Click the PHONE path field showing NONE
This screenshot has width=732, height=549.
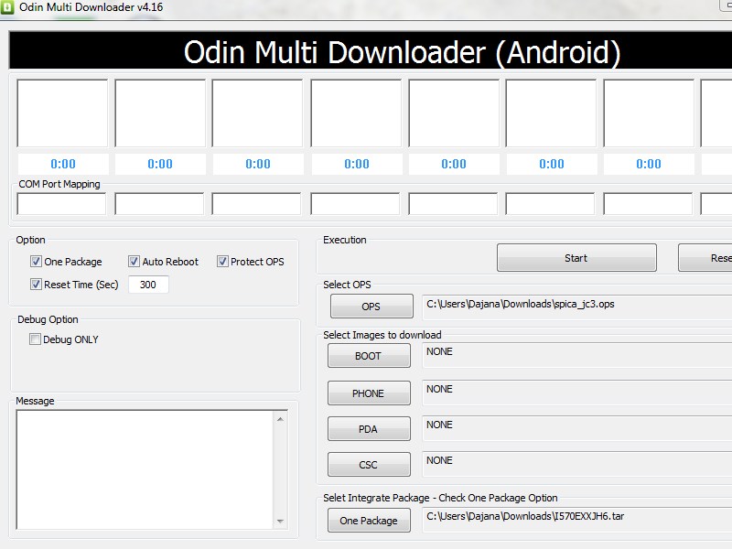577,393
